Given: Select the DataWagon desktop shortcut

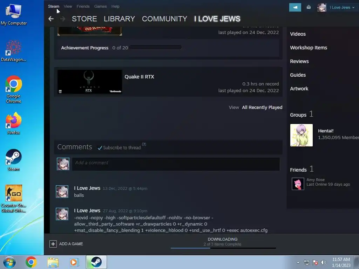Looking at the screenshot, I should pos(14,51).
